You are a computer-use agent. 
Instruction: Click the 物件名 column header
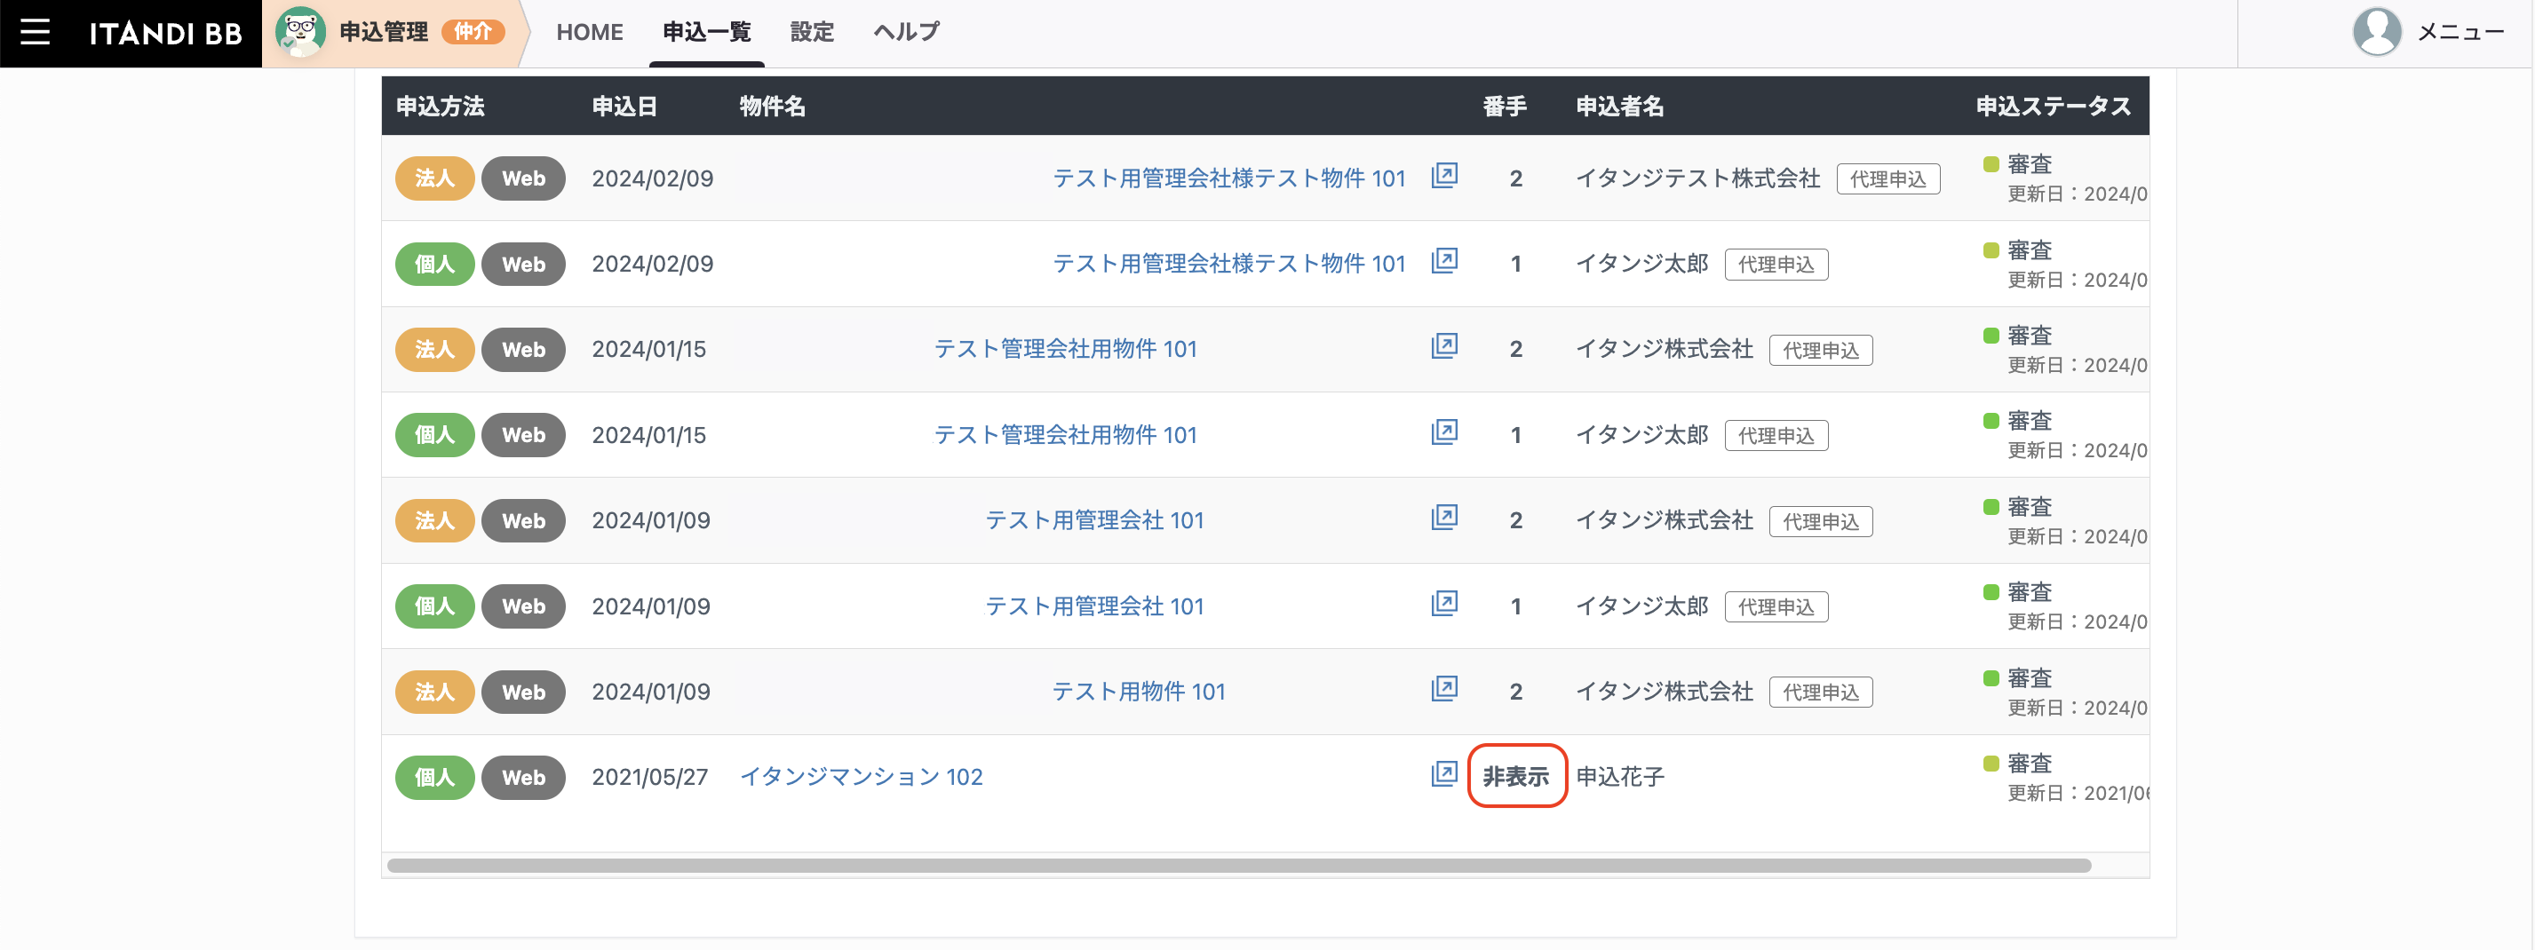point(772,107)
